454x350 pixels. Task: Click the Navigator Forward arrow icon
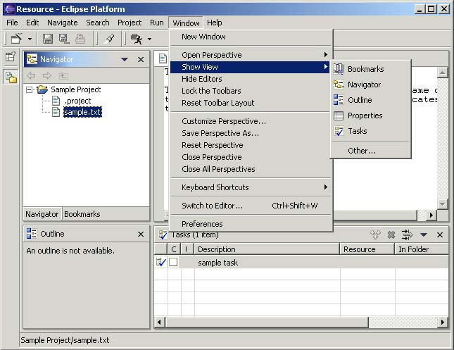point(47,75)
